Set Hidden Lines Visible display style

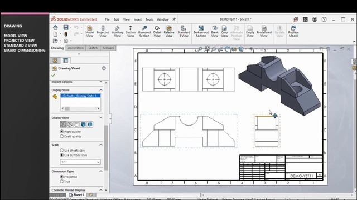pyautogui.click(x=70, y=124)
